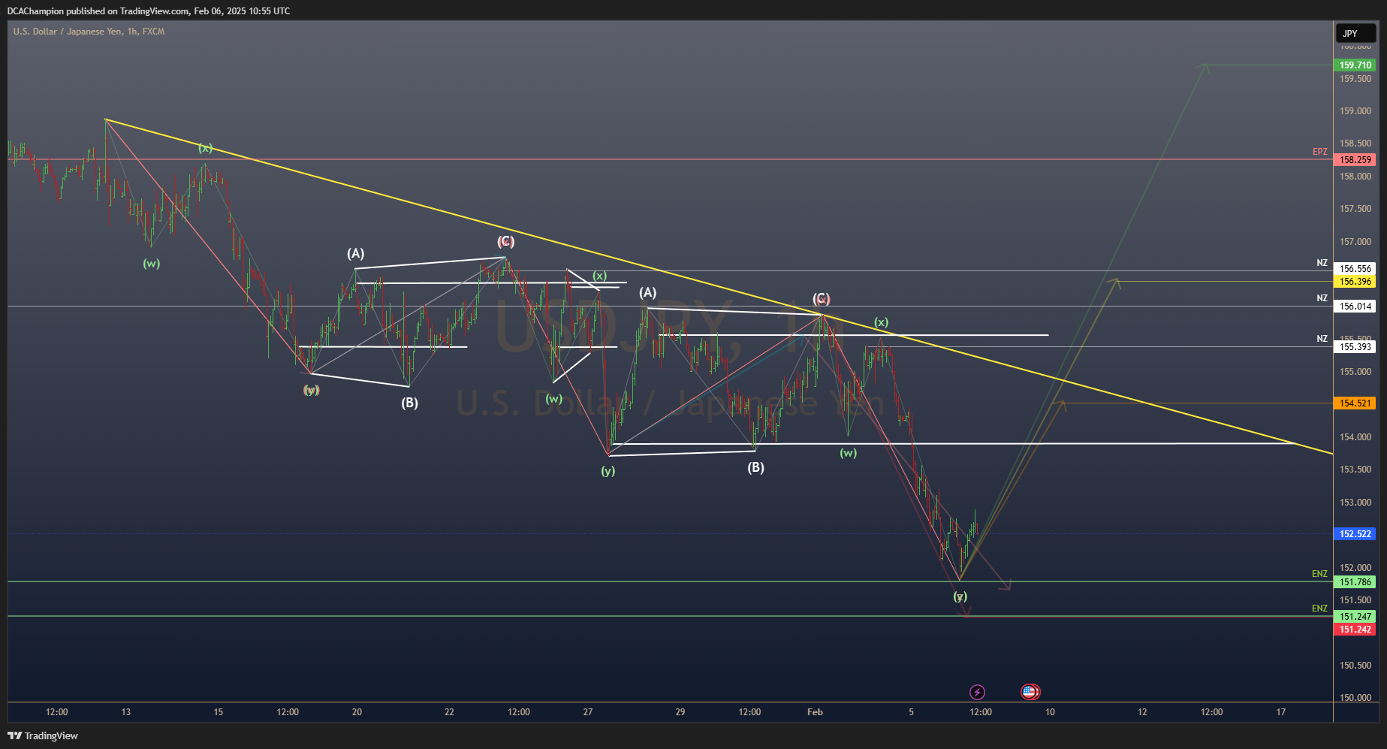Click the ENZ label beside 151.247

click(x=1319, y=609)
